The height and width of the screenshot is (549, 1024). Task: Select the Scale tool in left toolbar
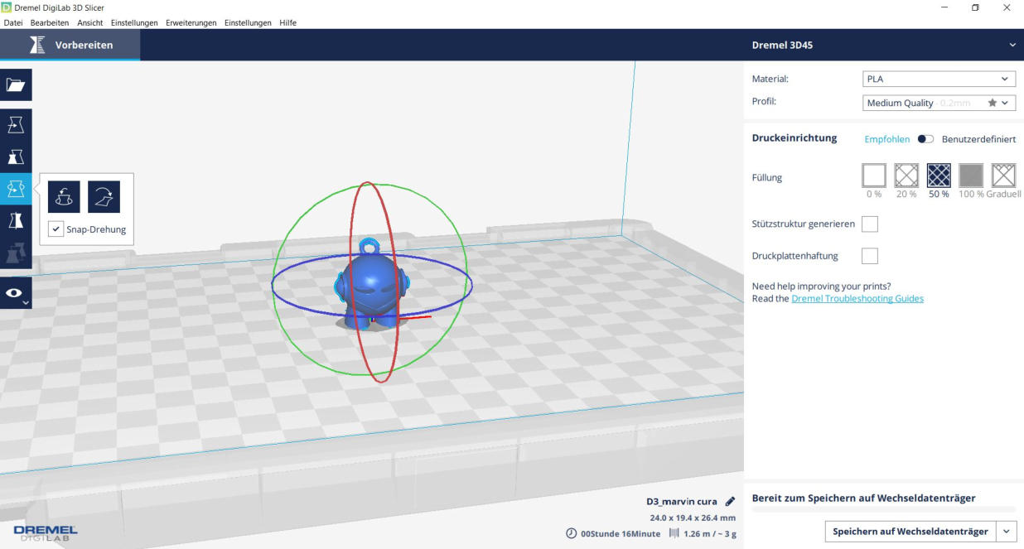[x=16, y=157]
